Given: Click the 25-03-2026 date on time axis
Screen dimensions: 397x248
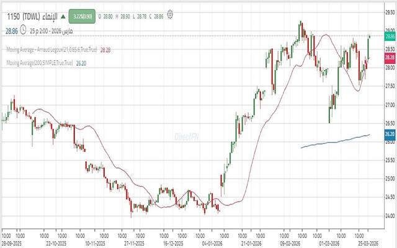Looking at the screenshot, I should pos(368,244).
